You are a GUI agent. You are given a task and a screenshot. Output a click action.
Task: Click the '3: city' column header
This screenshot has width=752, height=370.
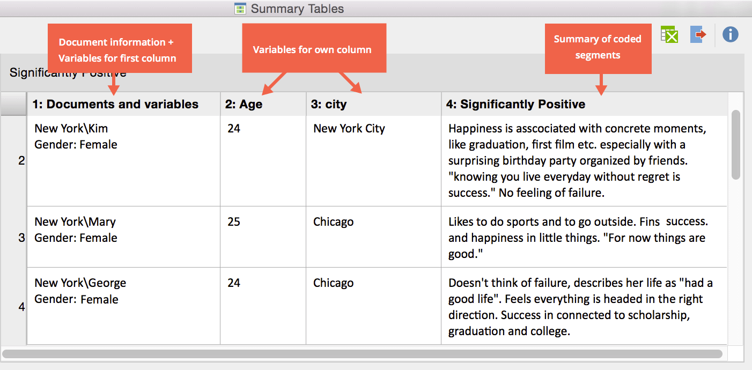(328, 103)
